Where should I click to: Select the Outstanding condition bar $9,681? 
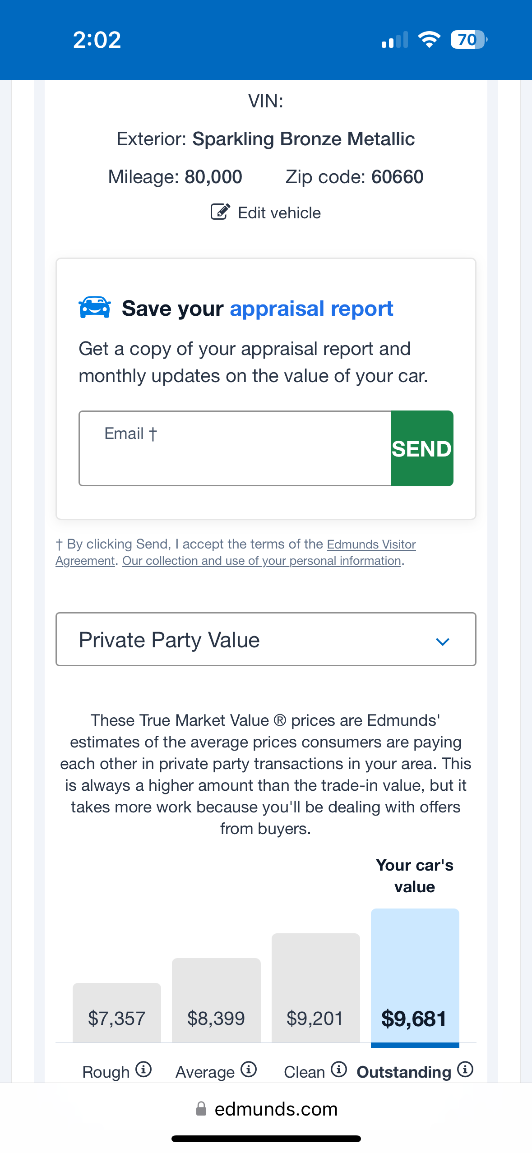[415, 978]
